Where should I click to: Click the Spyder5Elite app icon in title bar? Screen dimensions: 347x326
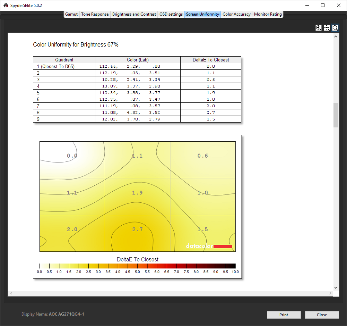pos(6,5)
